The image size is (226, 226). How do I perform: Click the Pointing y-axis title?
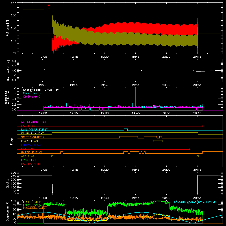coord(8,28)
